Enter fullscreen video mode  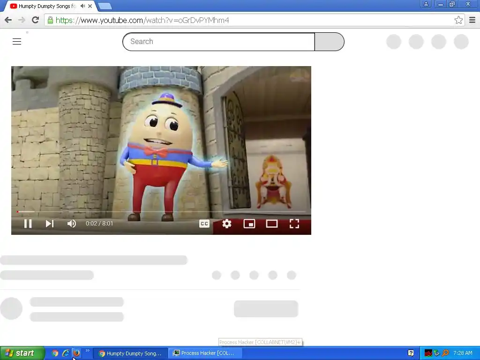(x=294, y=224)
